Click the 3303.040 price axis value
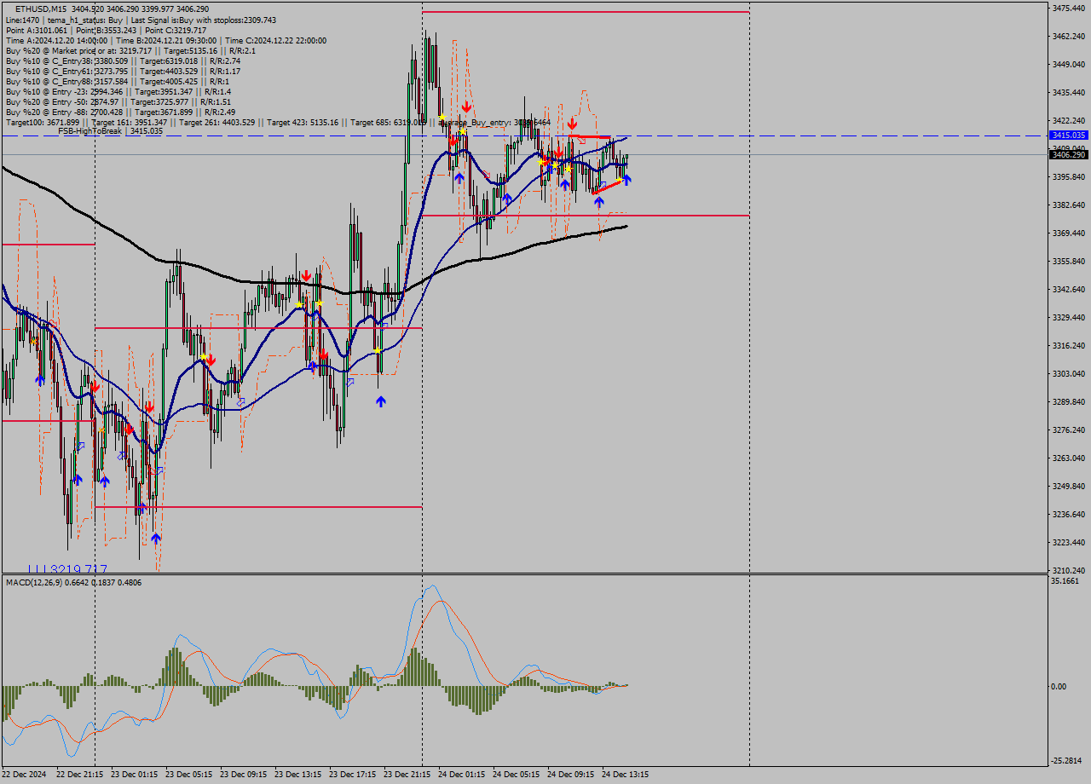Screen dimensions: 1091x784 pyautogui.click(x=1068, y=373)
